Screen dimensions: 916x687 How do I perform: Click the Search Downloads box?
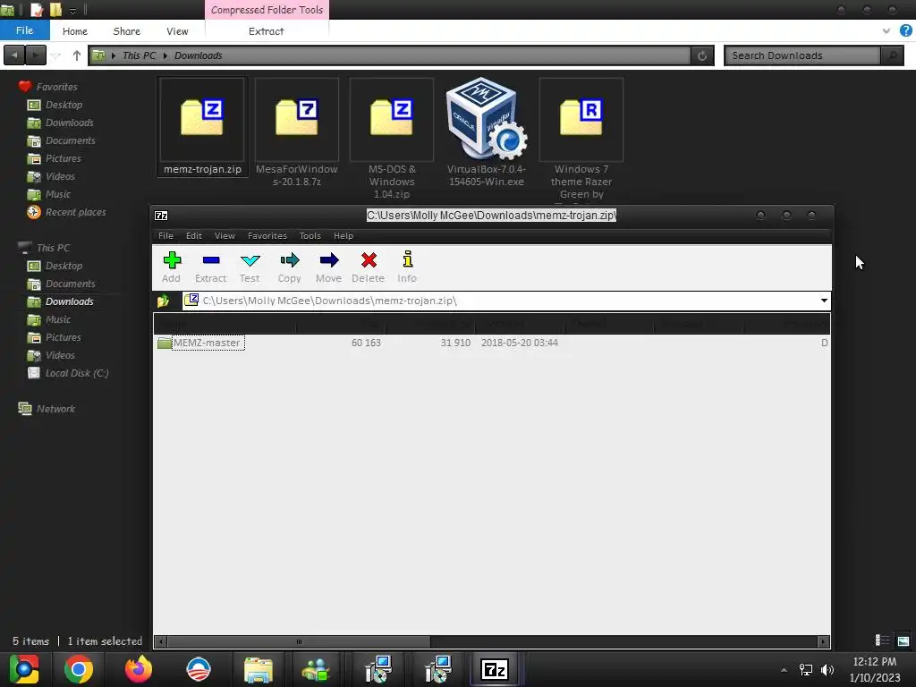[x=802, y=55]
